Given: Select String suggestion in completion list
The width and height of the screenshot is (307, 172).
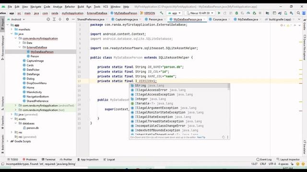Looking at the screenshot, I should click(178, 86).
